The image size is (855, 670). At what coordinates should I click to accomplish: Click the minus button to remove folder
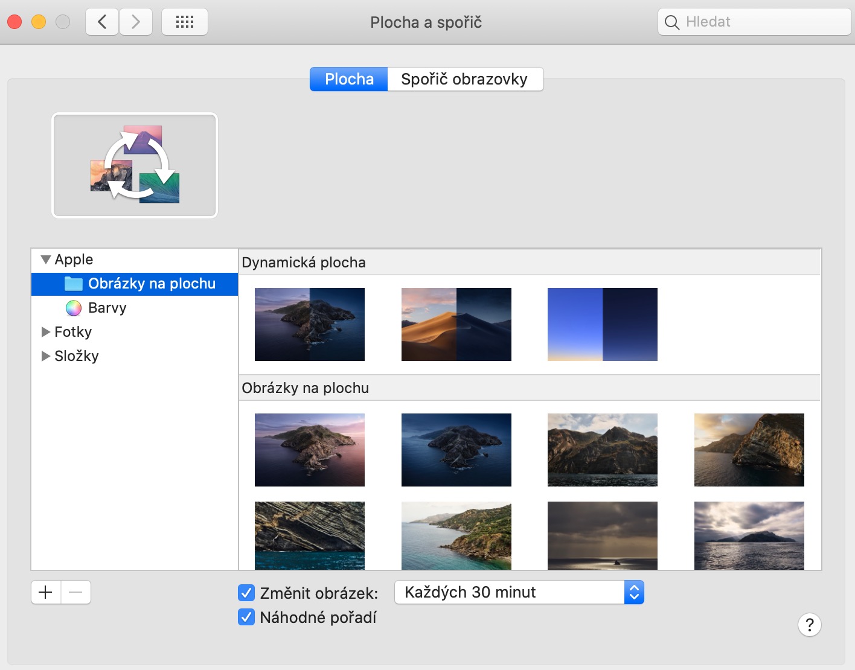[x=76, y=592]
